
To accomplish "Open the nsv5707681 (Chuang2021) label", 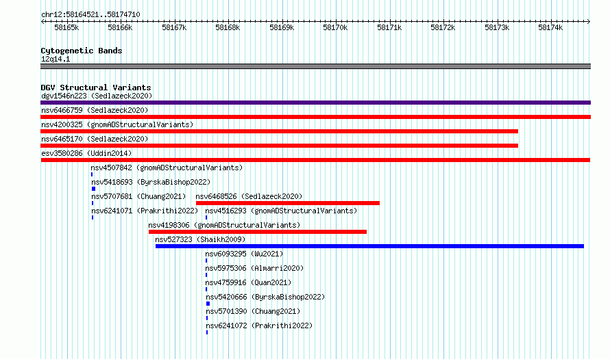I will point(138,196).
